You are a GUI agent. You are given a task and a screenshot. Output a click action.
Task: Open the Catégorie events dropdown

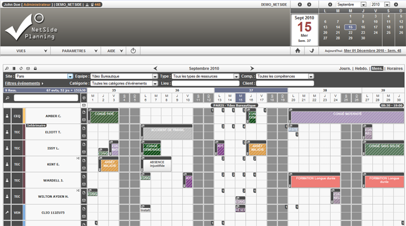point(155,83)
